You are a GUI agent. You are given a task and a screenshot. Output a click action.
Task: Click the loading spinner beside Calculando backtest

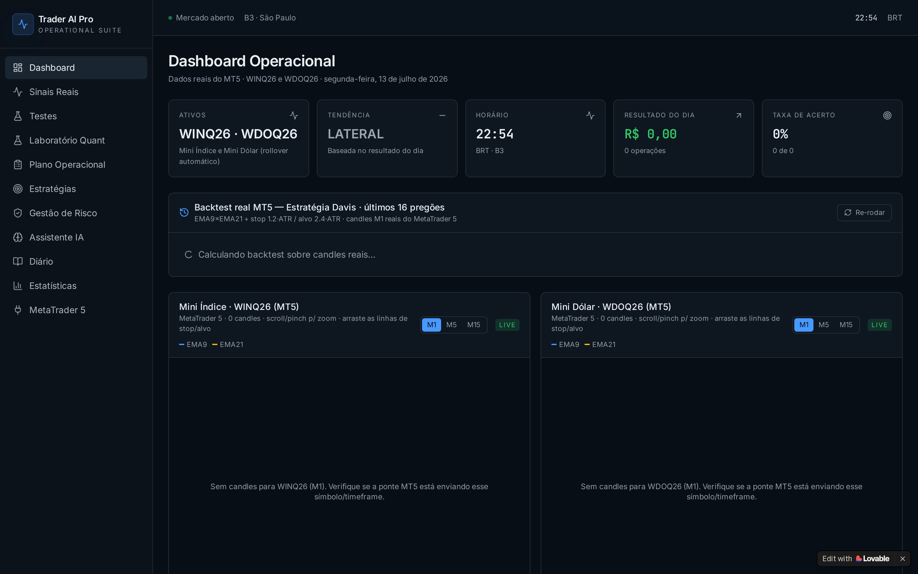point(188,255)
